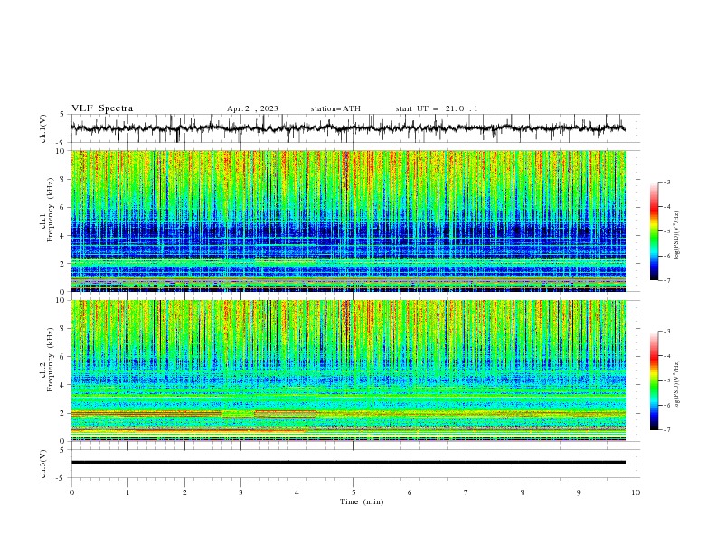Select the ch.2 colorbar "log(PSD)(V²/Hz)" label
Viewport: 716px width, 553px height.
coord(676,384)
